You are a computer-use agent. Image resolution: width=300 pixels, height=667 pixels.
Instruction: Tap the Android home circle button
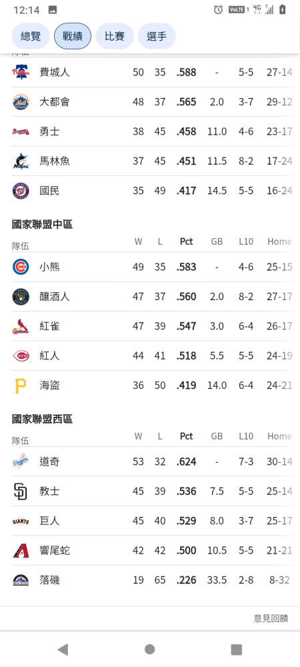click(x=149, y=649)
